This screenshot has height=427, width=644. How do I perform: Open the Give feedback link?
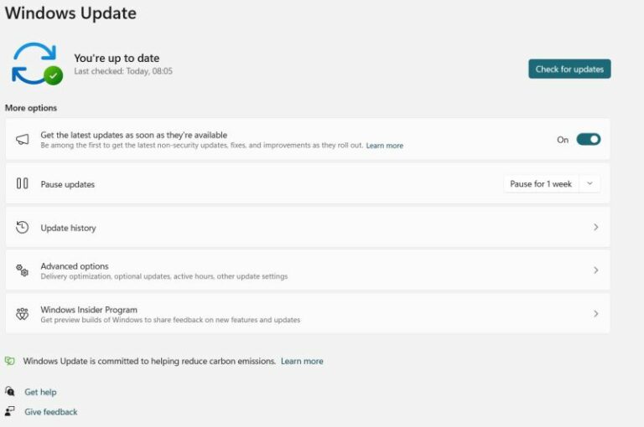pyautogui.click(x=50, y=412)
